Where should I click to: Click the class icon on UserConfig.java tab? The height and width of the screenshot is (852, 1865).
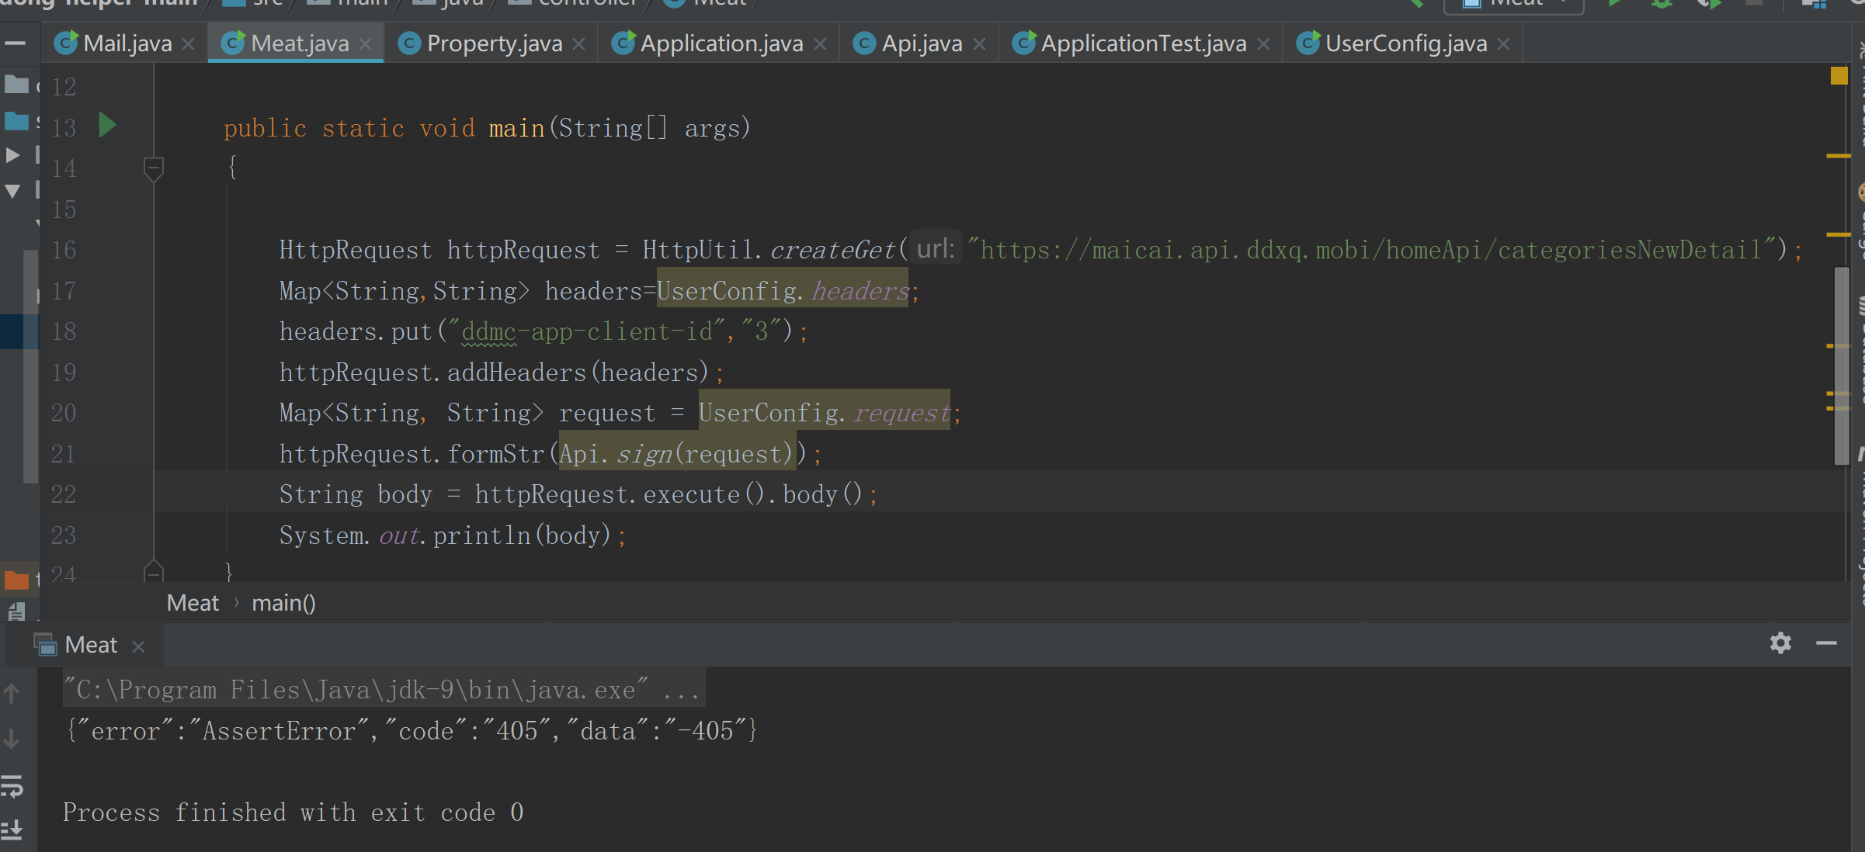click(1308, 43)
